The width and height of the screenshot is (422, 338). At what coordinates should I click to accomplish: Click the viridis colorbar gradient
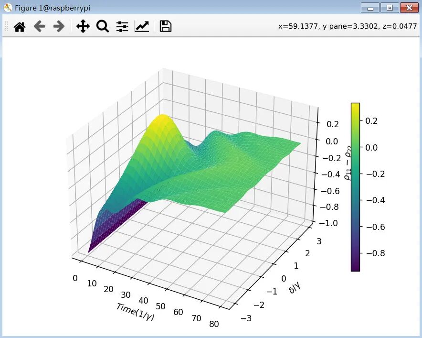(x=355, y=187)
